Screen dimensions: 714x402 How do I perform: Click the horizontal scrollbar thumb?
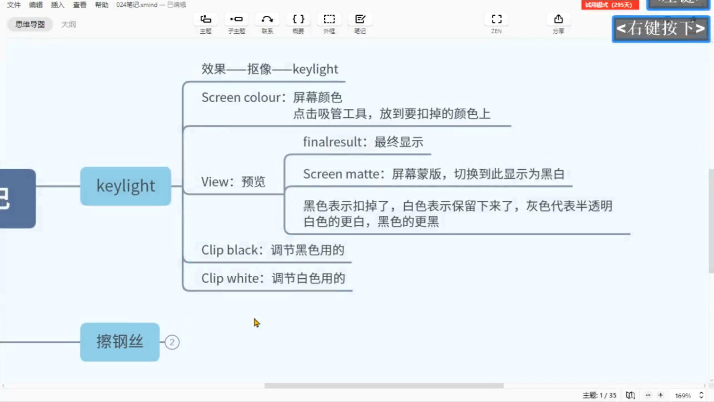[x=384, y=386]
